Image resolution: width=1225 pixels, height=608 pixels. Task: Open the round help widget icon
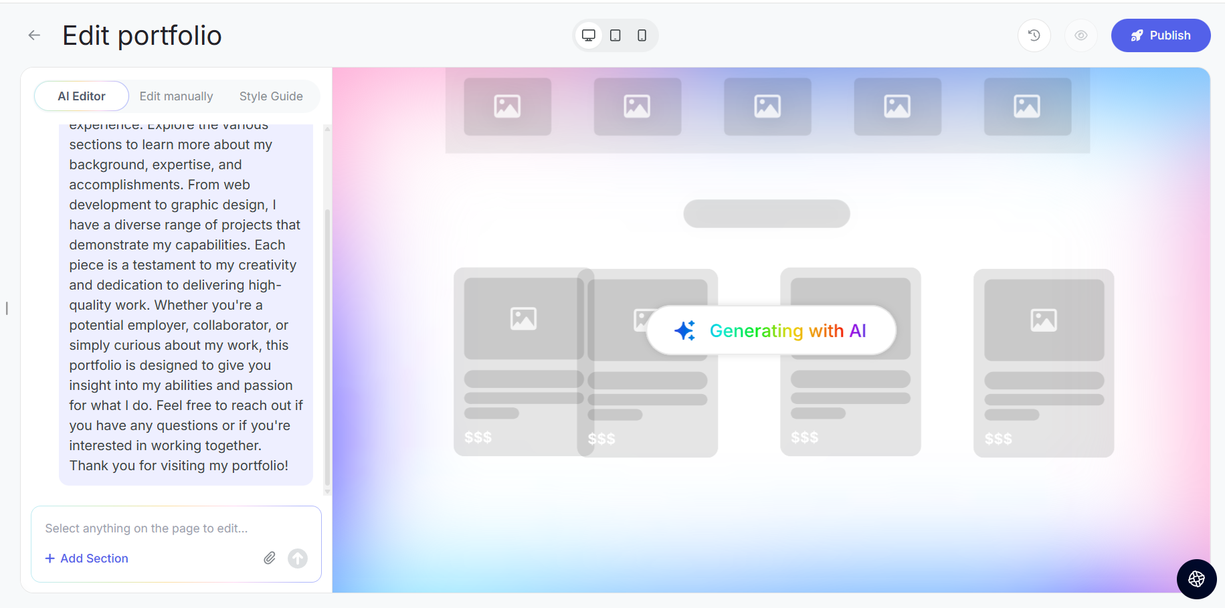1196,579
